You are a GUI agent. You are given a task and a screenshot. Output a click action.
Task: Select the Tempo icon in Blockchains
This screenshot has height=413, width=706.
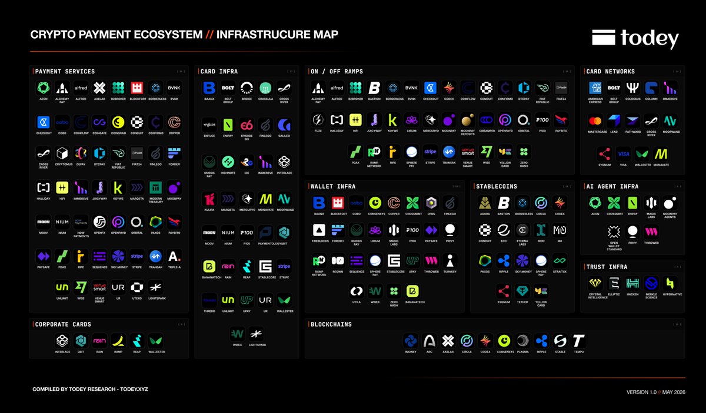[x=578, y=341]
